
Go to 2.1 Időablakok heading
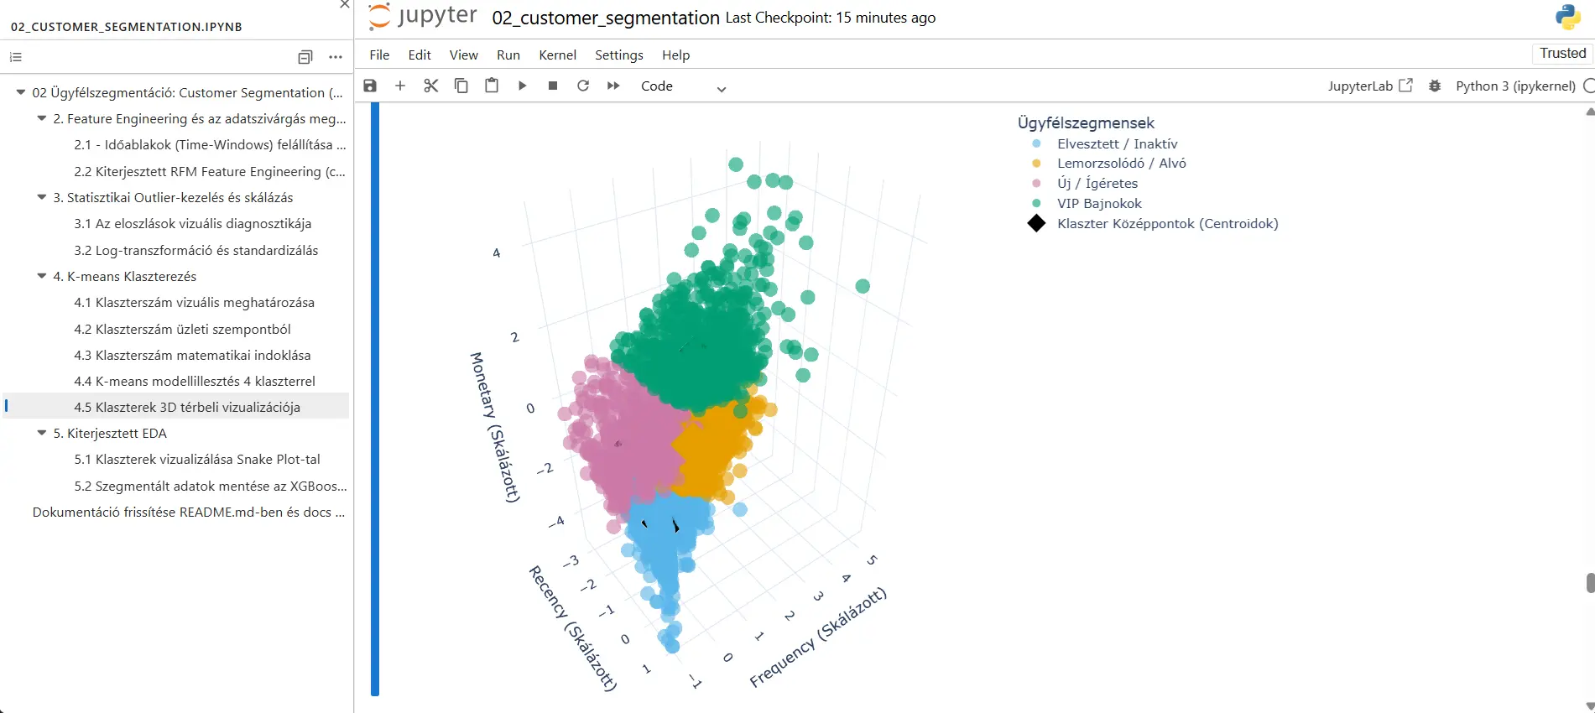210,144
